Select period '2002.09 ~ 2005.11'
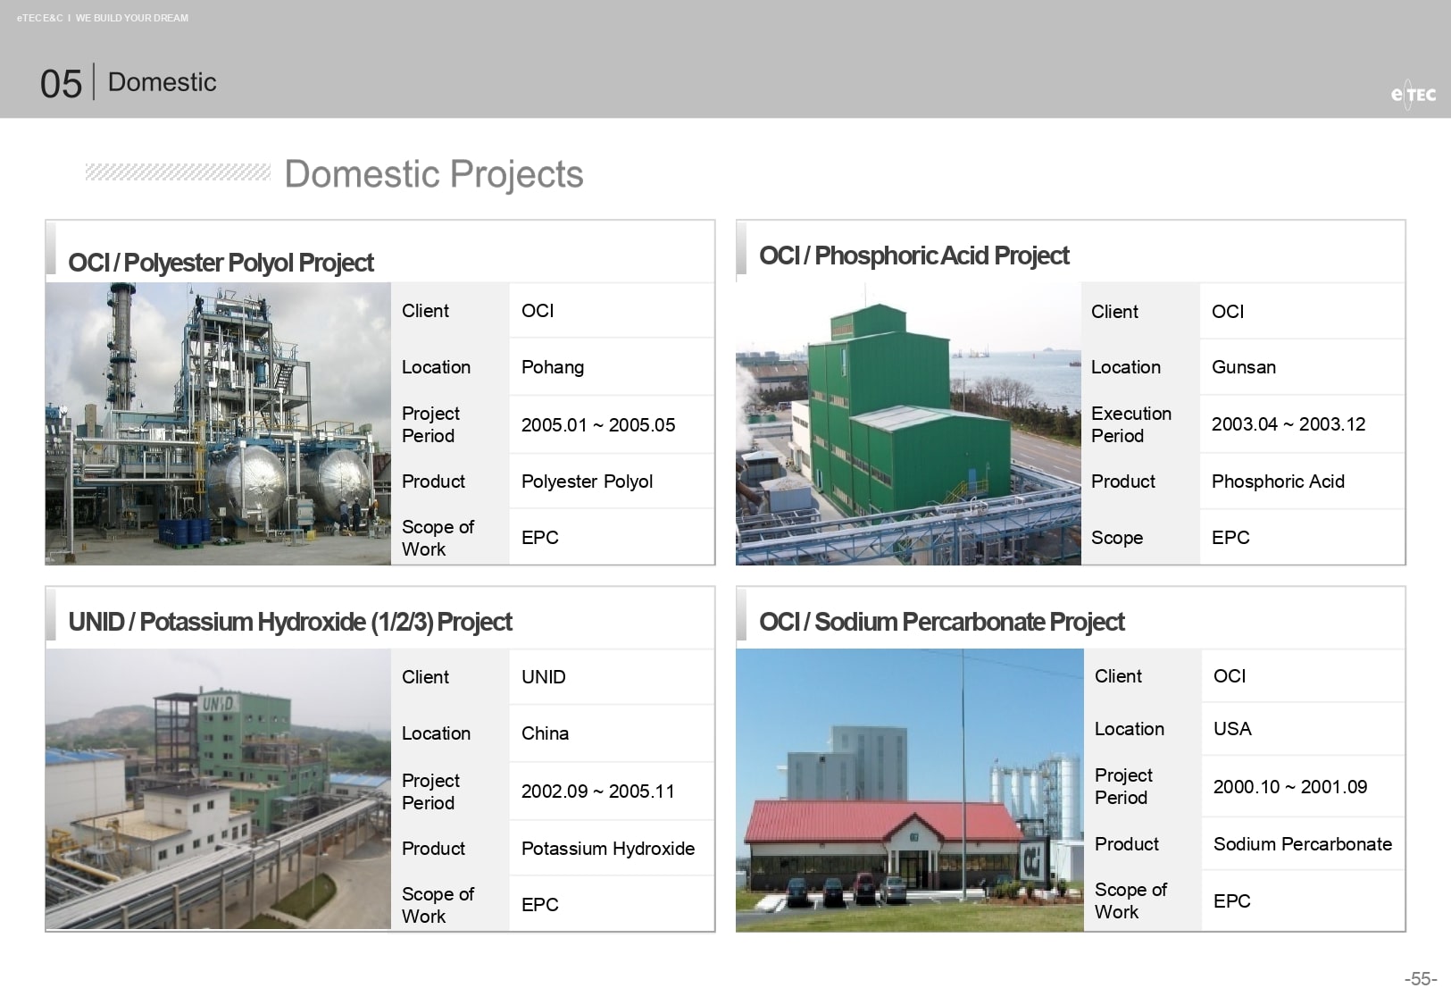The image size is (1451, 1005). [x=598, y=791]
